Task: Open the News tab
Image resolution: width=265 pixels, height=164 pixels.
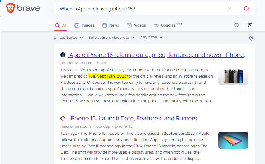Action: (111, 25)
